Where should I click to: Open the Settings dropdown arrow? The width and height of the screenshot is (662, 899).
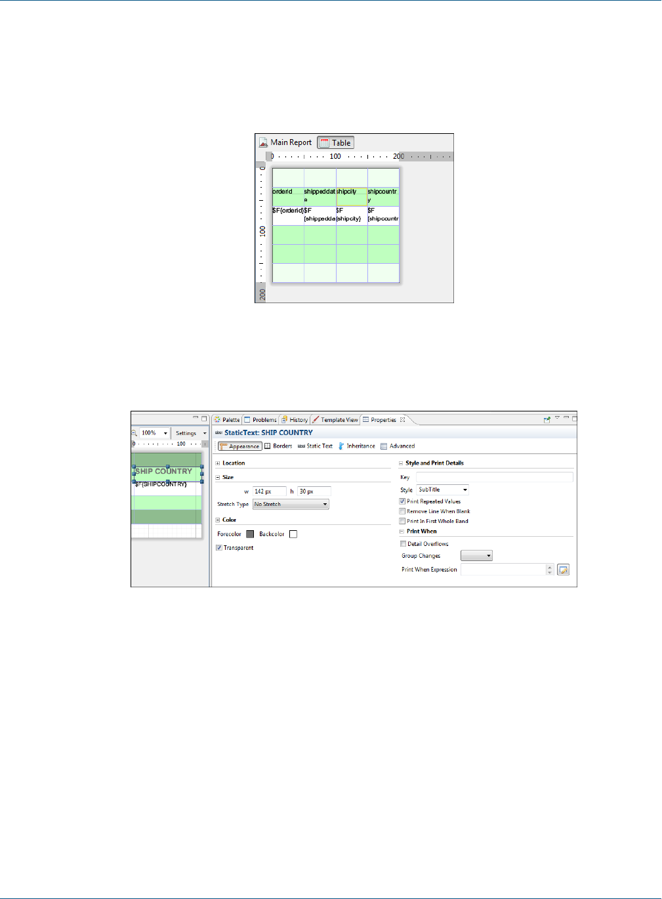click(x=205, y=433)
